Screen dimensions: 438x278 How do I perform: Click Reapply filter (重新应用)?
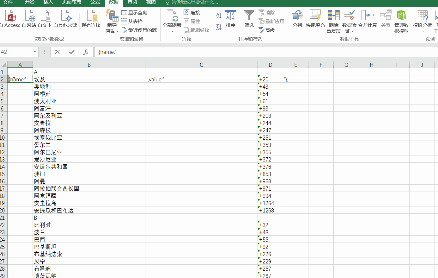click(x=271, y=21)
